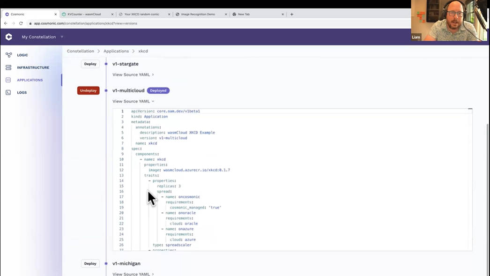Open the Logs section
Image resolution: width=490 pixels, height=276 pixels.
(22, 92)
